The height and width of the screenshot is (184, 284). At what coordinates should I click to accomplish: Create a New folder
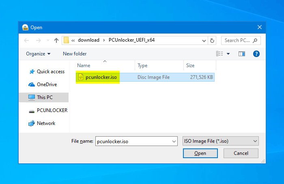[x=75, y=54]
